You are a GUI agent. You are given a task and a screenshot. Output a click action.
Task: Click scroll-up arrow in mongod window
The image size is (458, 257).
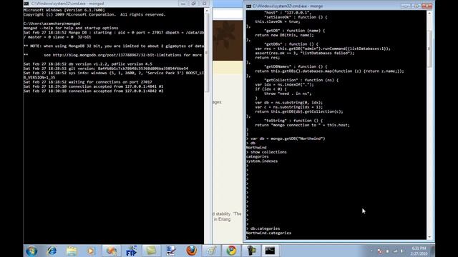point(207,11)
